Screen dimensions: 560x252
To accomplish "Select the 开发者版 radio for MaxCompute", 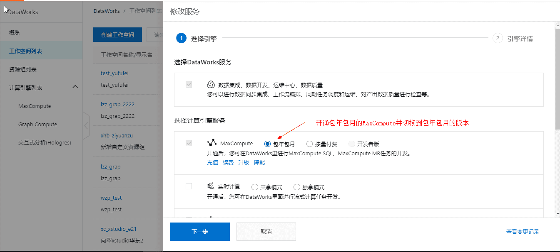I will tap(351, 144).
